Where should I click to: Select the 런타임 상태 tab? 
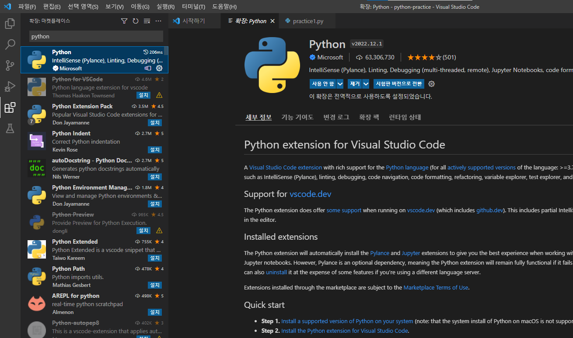click(405, 117)
